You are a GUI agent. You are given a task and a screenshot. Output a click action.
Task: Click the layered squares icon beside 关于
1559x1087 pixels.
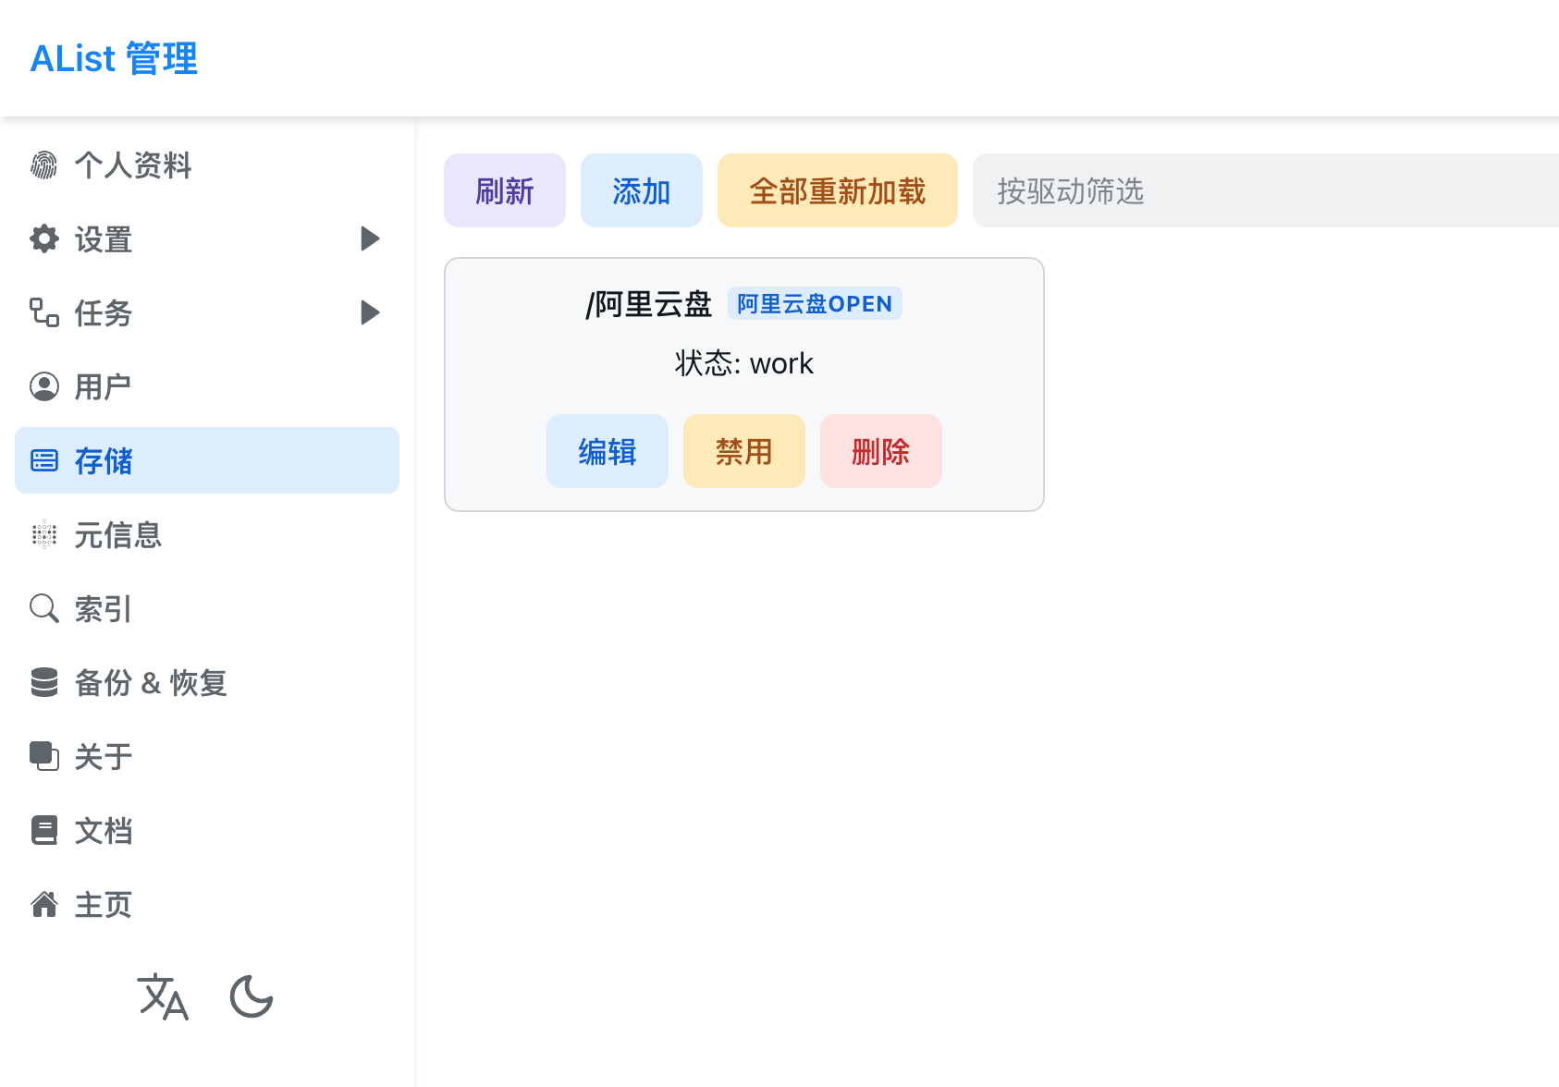(44, 756)
